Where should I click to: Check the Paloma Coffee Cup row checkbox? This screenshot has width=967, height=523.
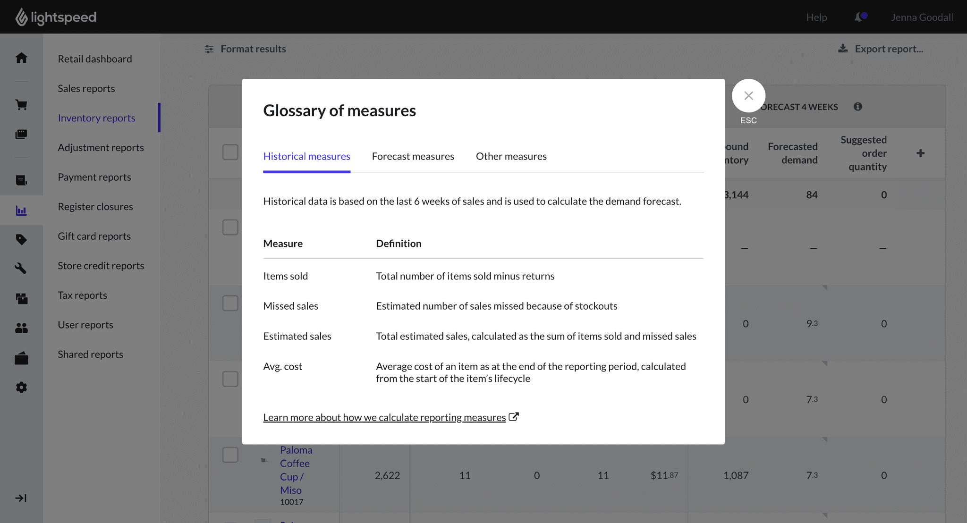pyautogui.click(x=230, y=455)
